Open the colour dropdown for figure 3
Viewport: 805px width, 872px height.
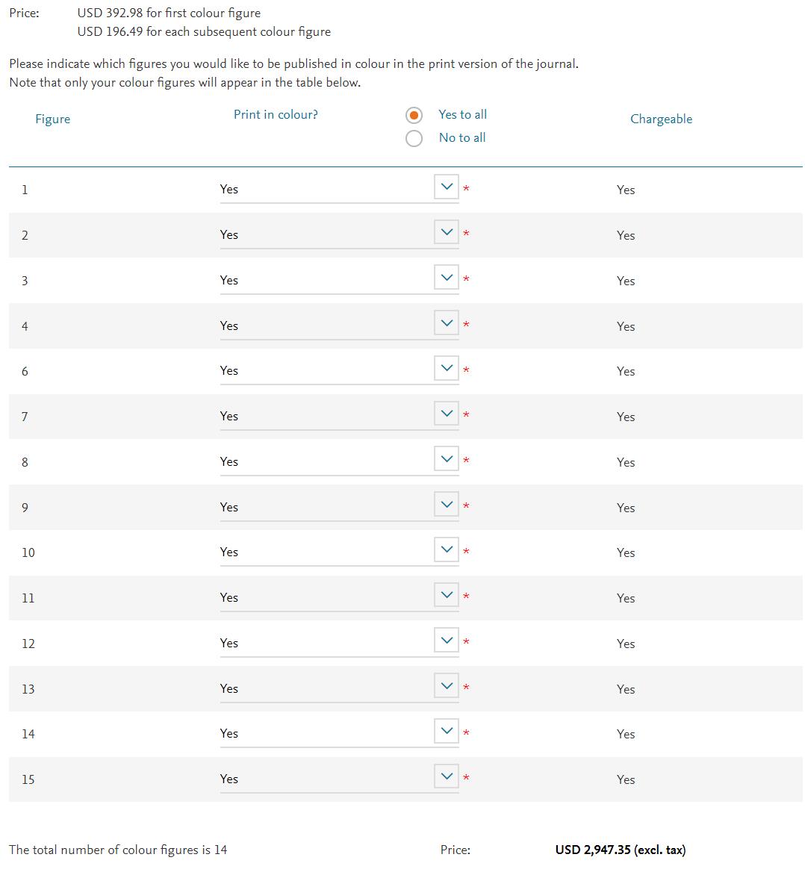(x=447, y=278)
